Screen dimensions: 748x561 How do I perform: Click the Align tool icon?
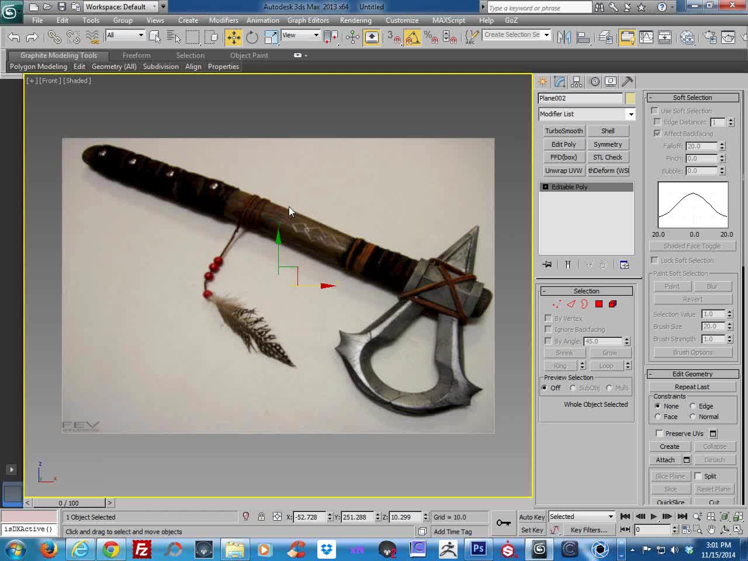tap(583, 37)
